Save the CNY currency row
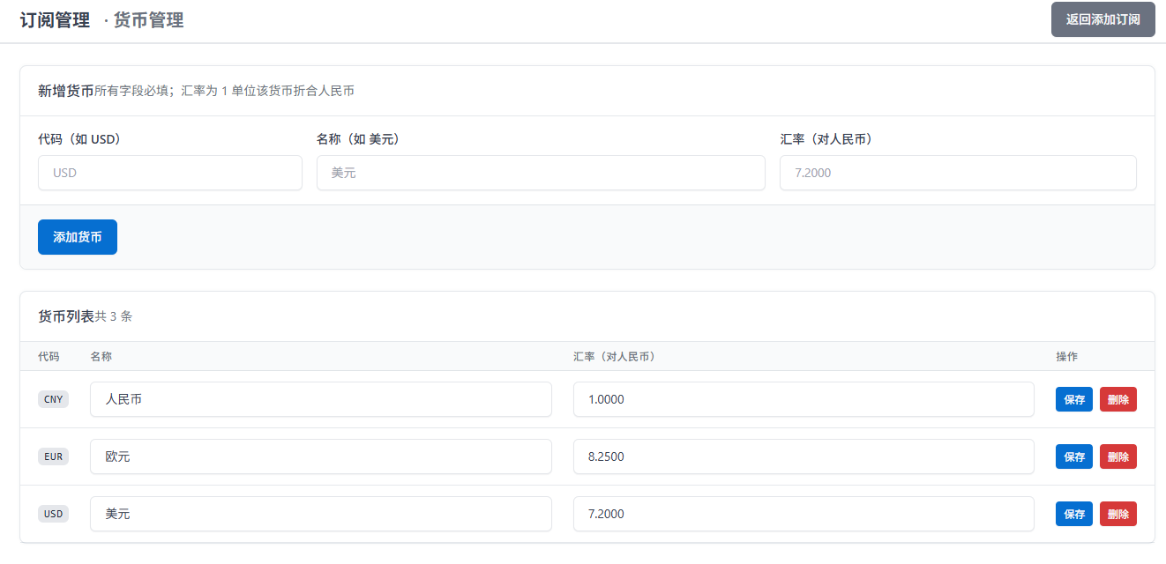Screen dimensions: 1166x564 1073,399
